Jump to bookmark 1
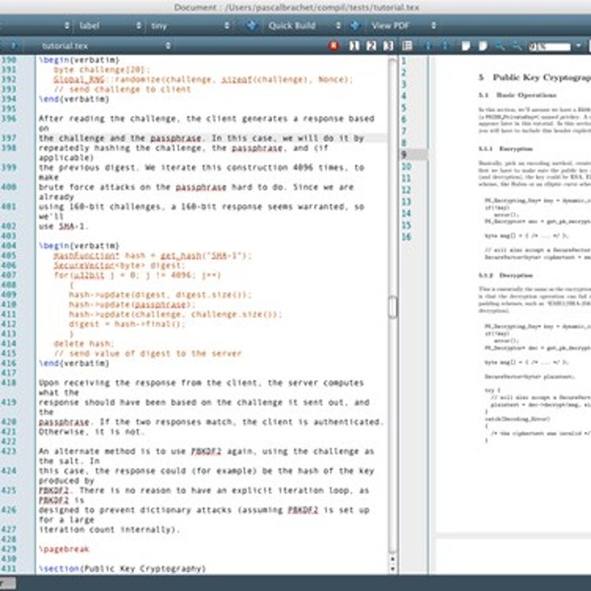Viewport: 591px width, 591px height. point(354,46)
